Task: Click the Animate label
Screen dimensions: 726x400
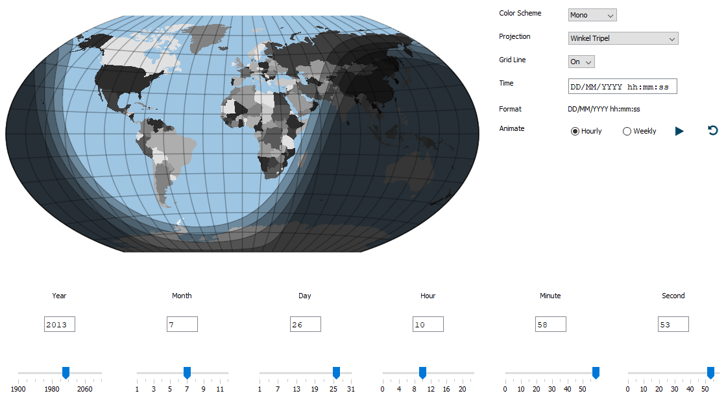Action: point(512,128)
